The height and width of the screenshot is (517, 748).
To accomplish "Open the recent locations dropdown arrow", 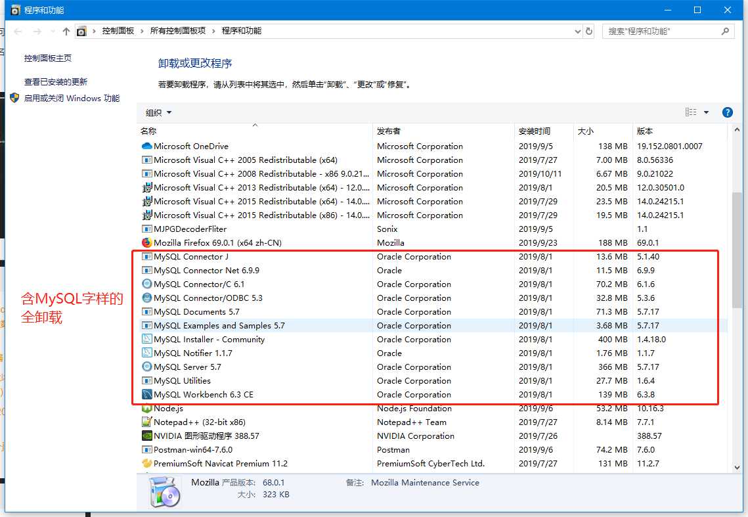I will click(53, 32).
